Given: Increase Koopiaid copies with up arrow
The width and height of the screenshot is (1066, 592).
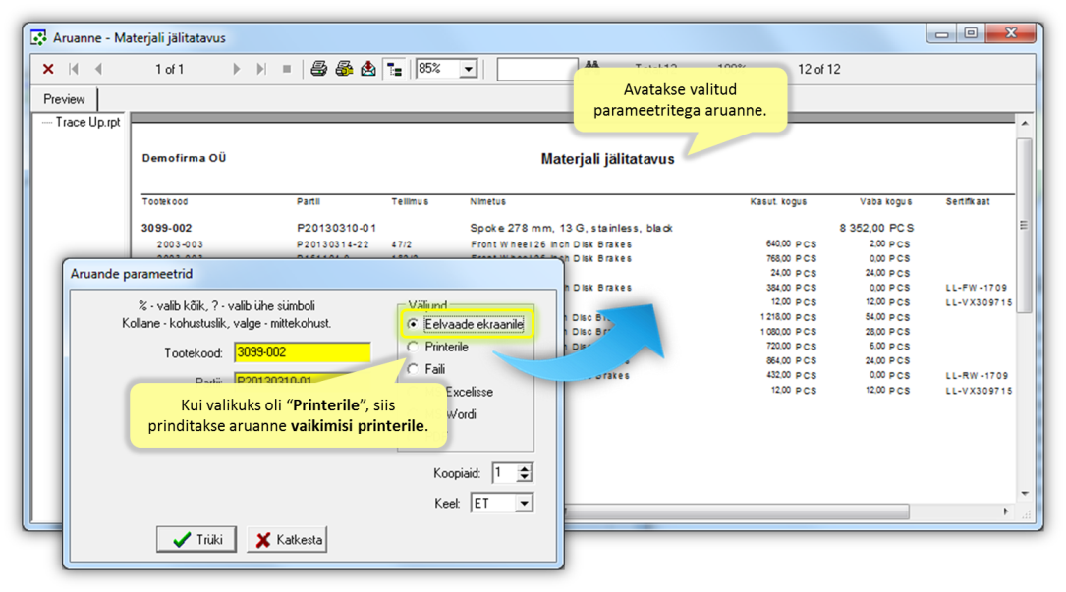Looking at the screenshot, I should click(x=525, y=467).
